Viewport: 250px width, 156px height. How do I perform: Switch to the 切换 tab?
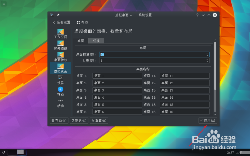click(96, 41)
